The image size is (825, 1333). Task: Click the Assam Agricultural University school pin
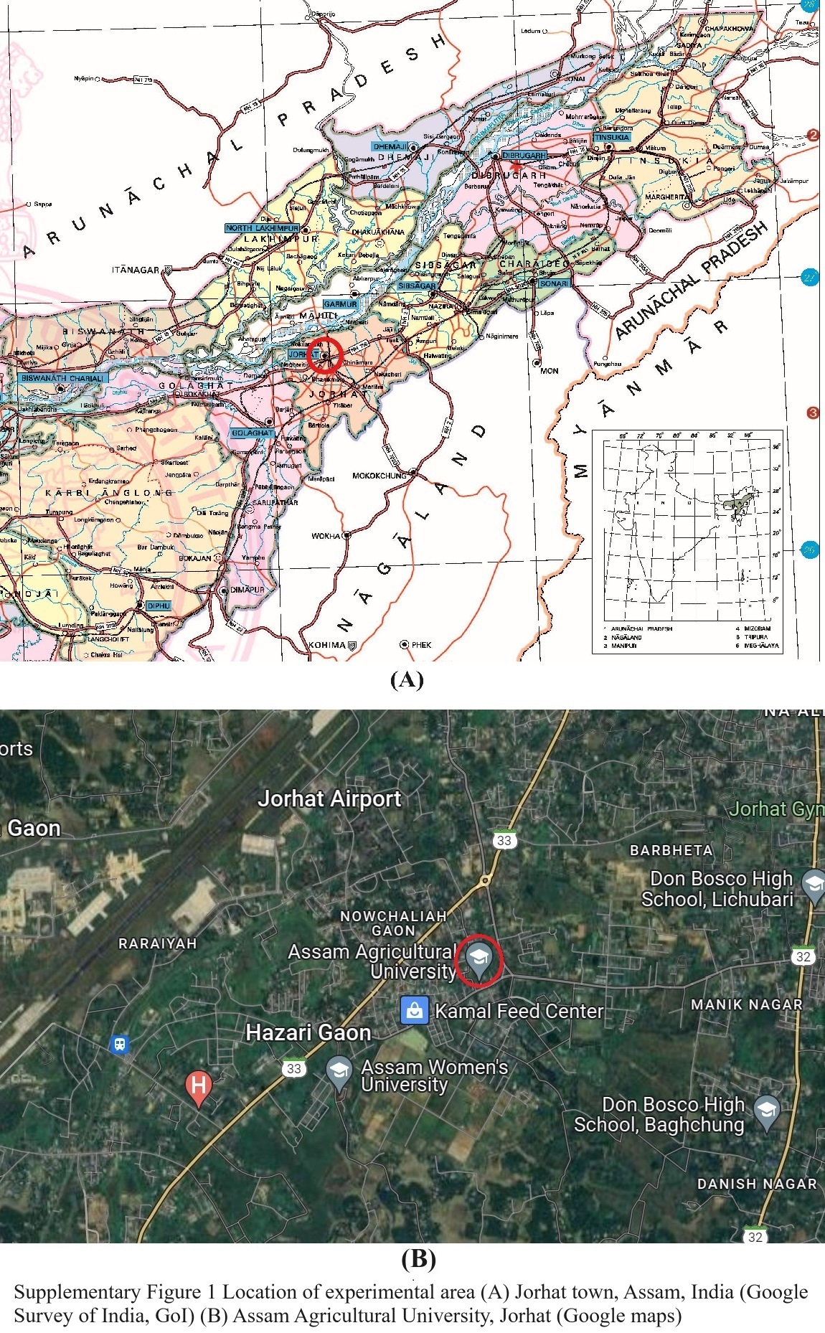click(x=478, y=960)
